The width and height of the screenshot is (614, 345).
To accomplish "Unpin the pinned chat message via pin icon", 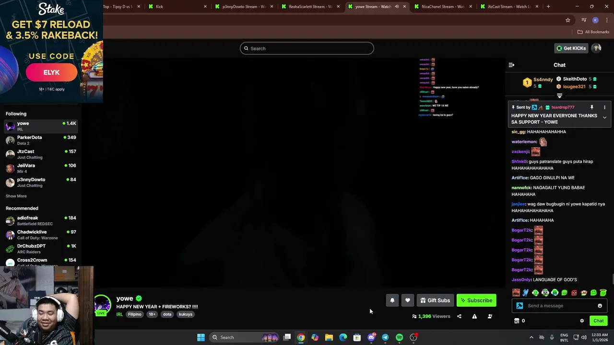I will (x=592, y=107).
